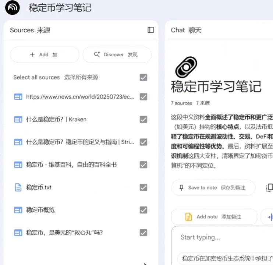The width and height of the screenshot is (273, 265).
Task: Uncheck the 稳定币.txt source checkbox
Action: point(143,187)
